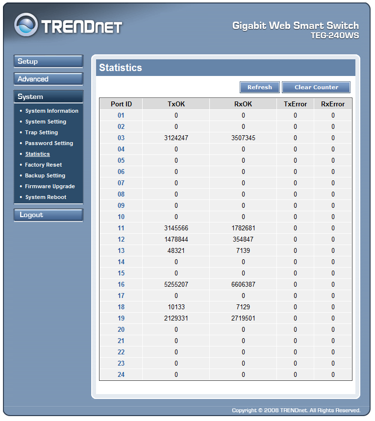Open Password Setting page
The image size is (375, 421).
[x=49, y=143]
